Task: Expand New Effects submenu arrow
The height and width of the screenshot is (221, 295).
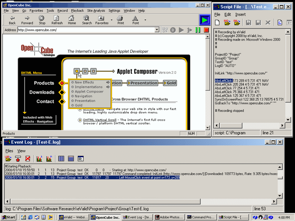Action: 108,82
